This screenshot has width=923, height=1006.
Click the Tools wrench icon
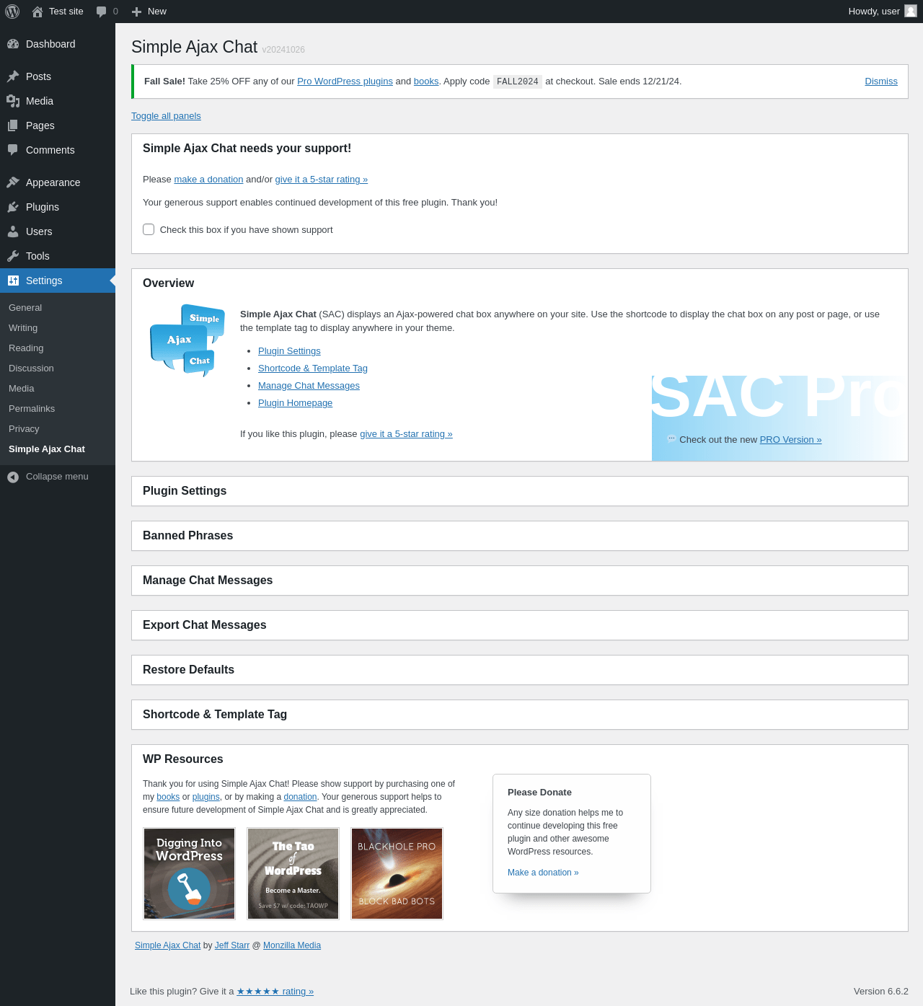click(13, 256)
